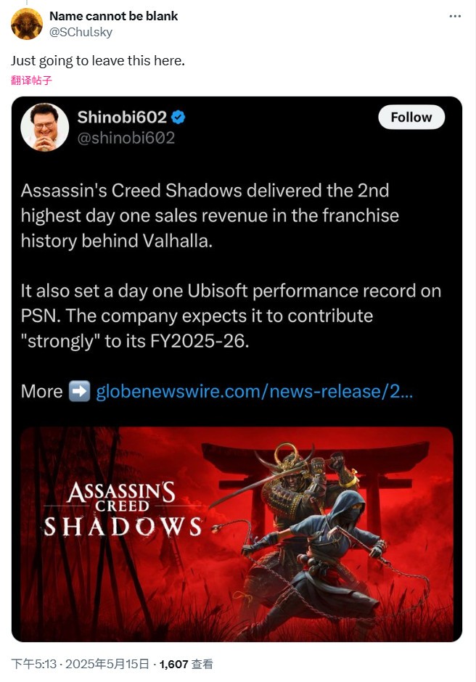This screenshot has height=682, width=476.
Task: Open the globenewswire.com news release link
Action: [x=254, y=392]
